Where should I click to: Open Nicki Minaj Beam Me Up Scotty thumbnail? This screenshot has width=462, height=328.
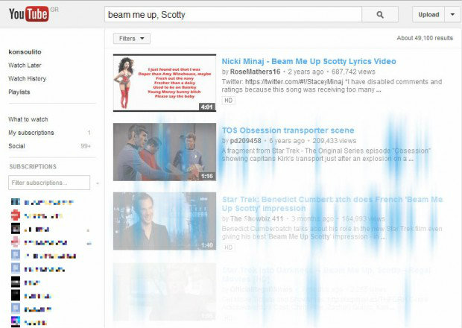pos(165,83)
